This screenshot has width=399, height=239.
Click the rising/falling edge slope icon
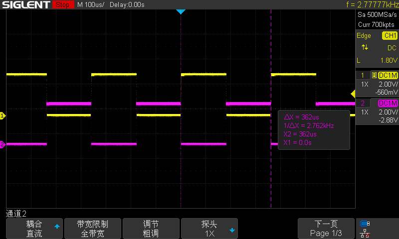point(365,47)
